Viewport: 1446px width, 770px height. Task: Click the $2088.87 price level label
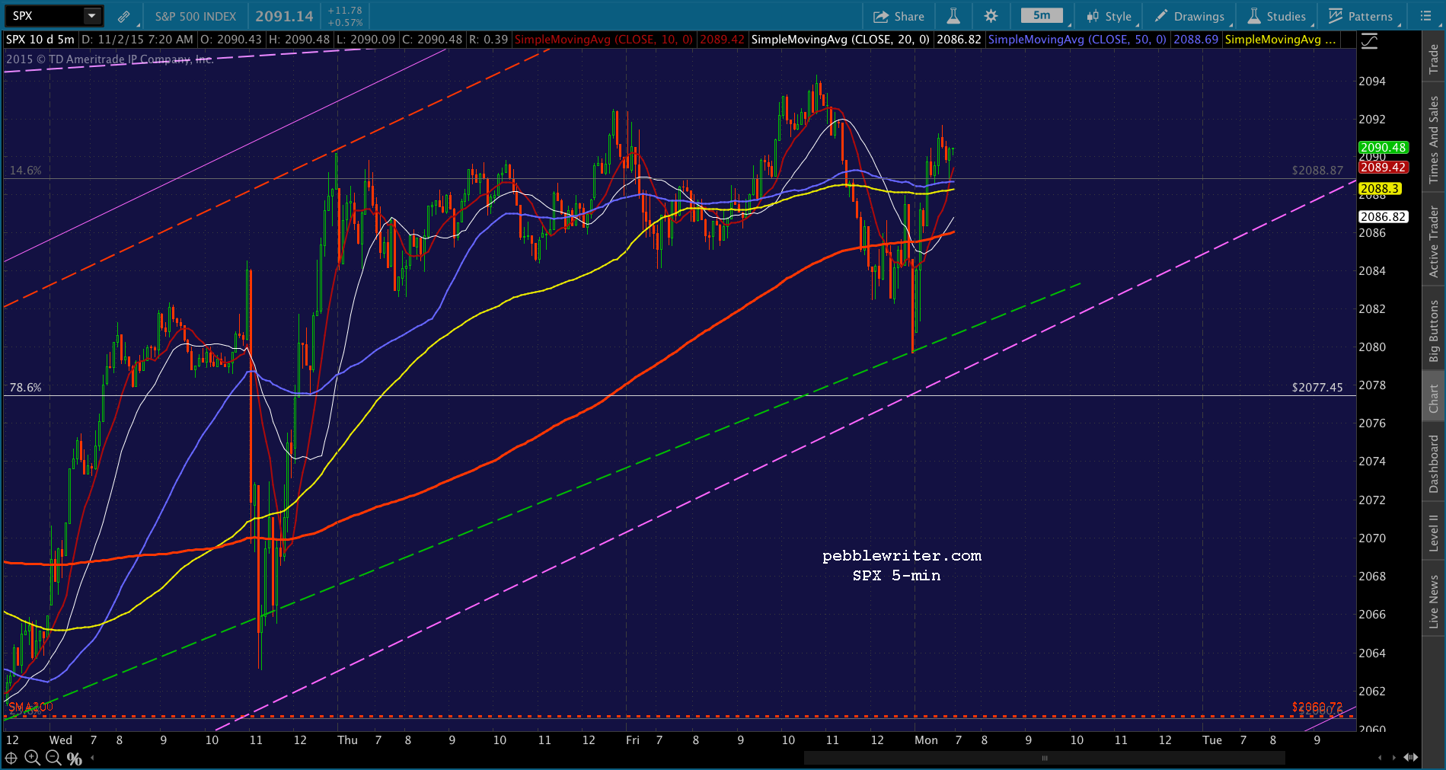click(x=1317, y=171)
